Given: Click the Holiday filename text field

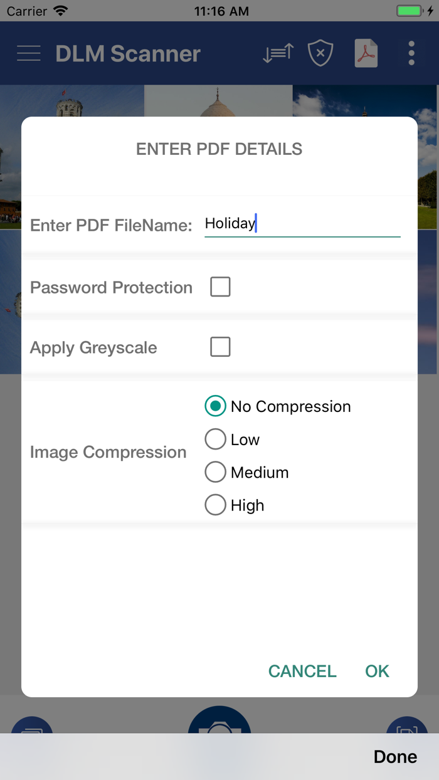Looking at the screenshot, I should coord(301,224).
